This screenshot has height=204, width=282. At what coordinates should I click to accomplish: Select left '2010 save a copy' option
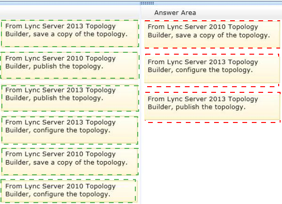[70, 162]
